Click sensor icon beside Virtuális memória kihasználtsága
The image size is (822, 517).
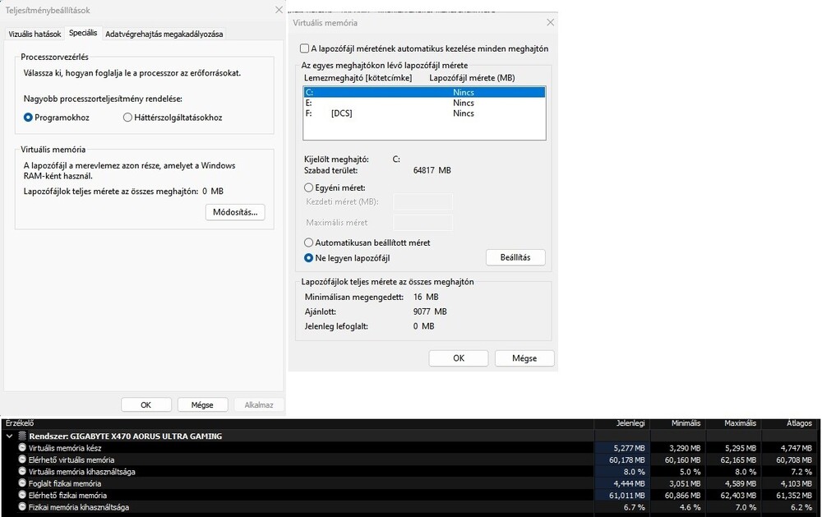(22, 472)
